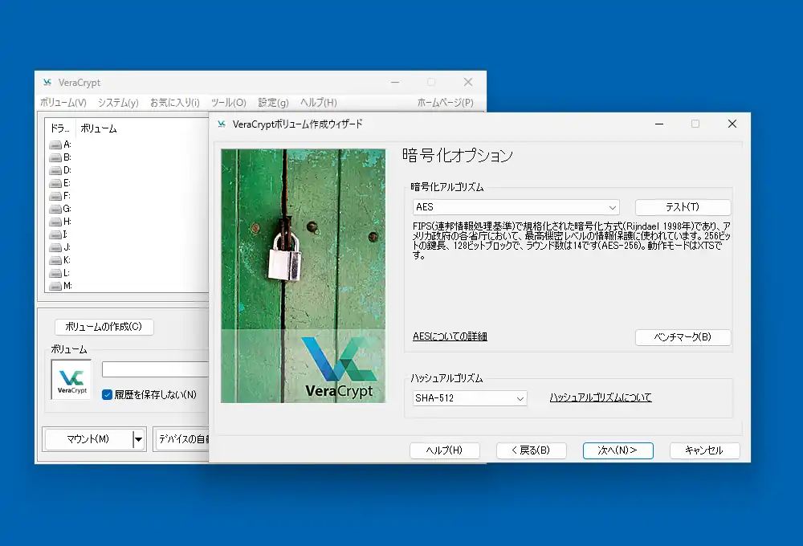Open the ボリューム(V) menu

pyautogui.click(x=63, y=102)
